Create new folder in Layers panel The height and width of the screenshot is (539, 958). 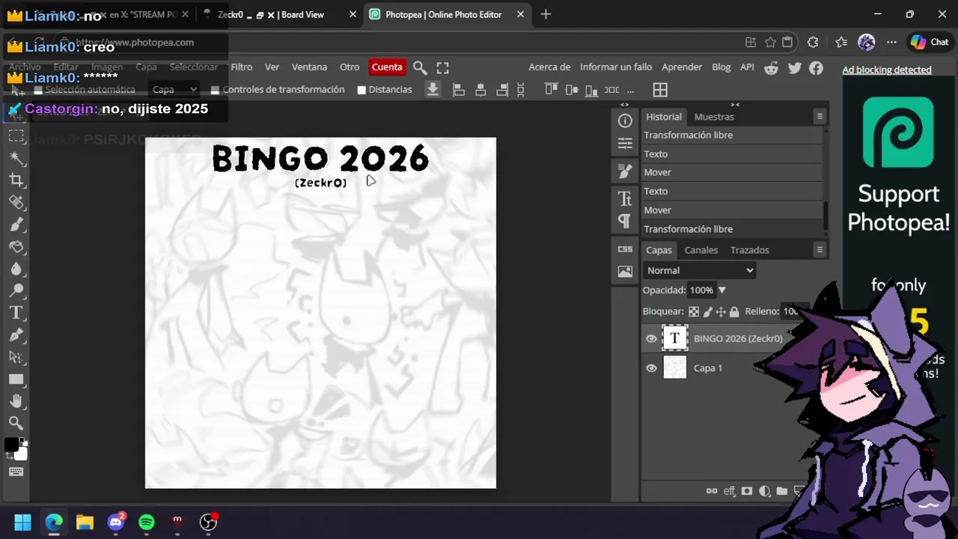[781, 491]
